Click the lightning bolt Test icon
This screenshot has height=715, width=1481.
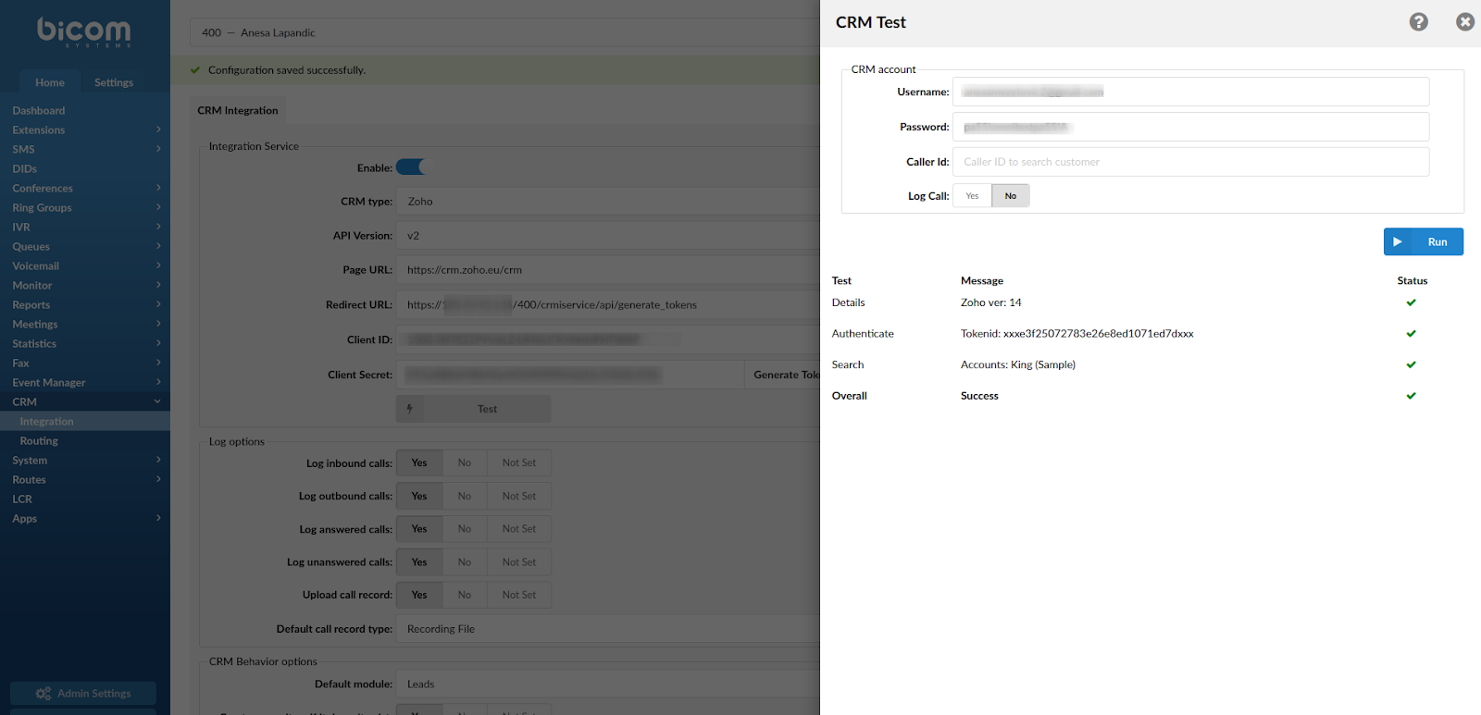[x=409, y=409]
